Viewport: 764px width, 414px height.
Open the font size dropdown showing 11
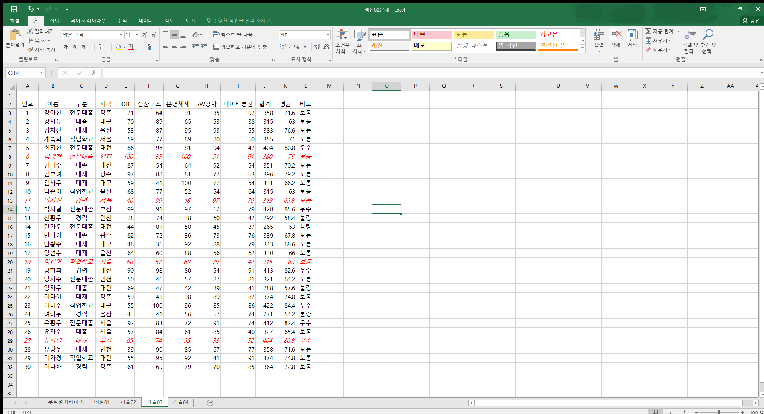tap(137, 35)
